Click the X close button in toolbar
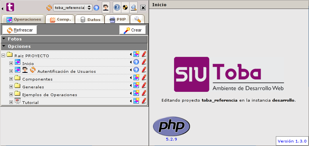Screen dimensions: 309x146 tap(143, 8)
